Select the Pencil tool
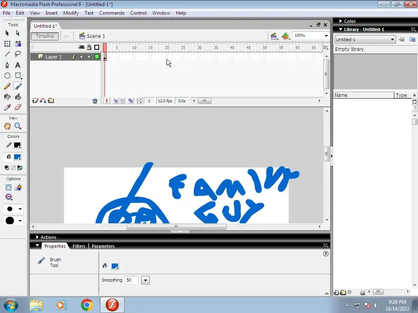 [x=7, y=86]
